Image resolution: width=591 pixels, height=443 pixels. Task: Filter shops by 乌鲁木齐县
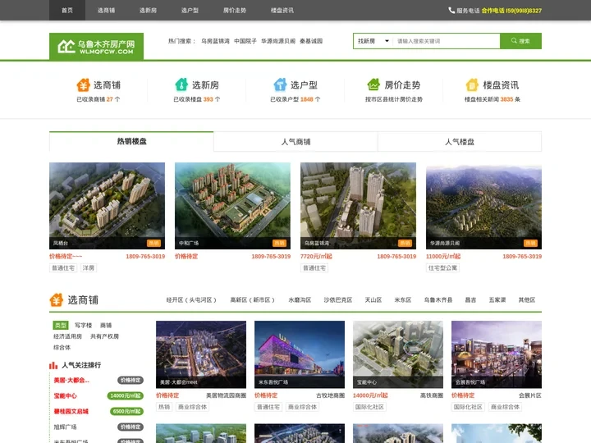[x=438, y=300]
